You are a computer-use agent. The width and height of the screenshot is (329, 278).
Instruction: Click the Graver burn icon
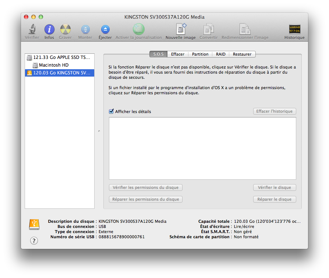tap(65, 30)
